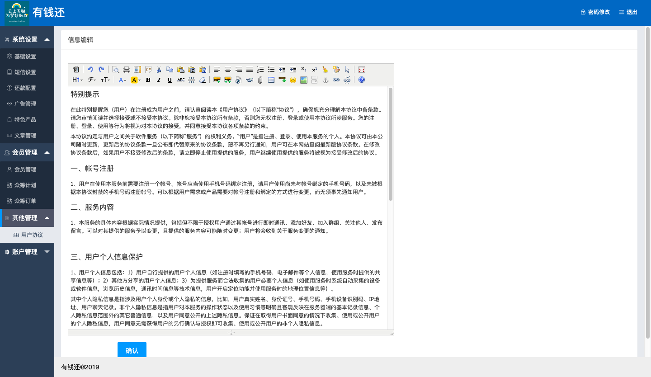Insert an emoticon with the smiley icon

(x=293, y=80)
